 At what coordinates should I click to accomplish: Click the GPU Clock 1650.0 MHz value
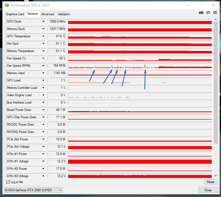[x=57, y=22]
